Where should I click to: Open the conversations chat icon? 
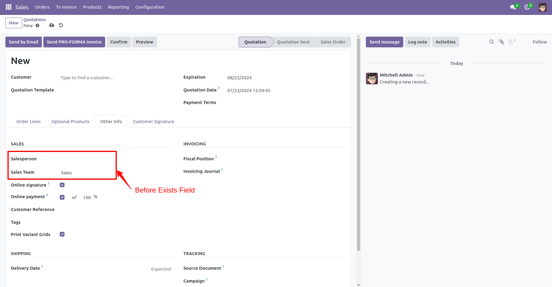click(513, 7)
